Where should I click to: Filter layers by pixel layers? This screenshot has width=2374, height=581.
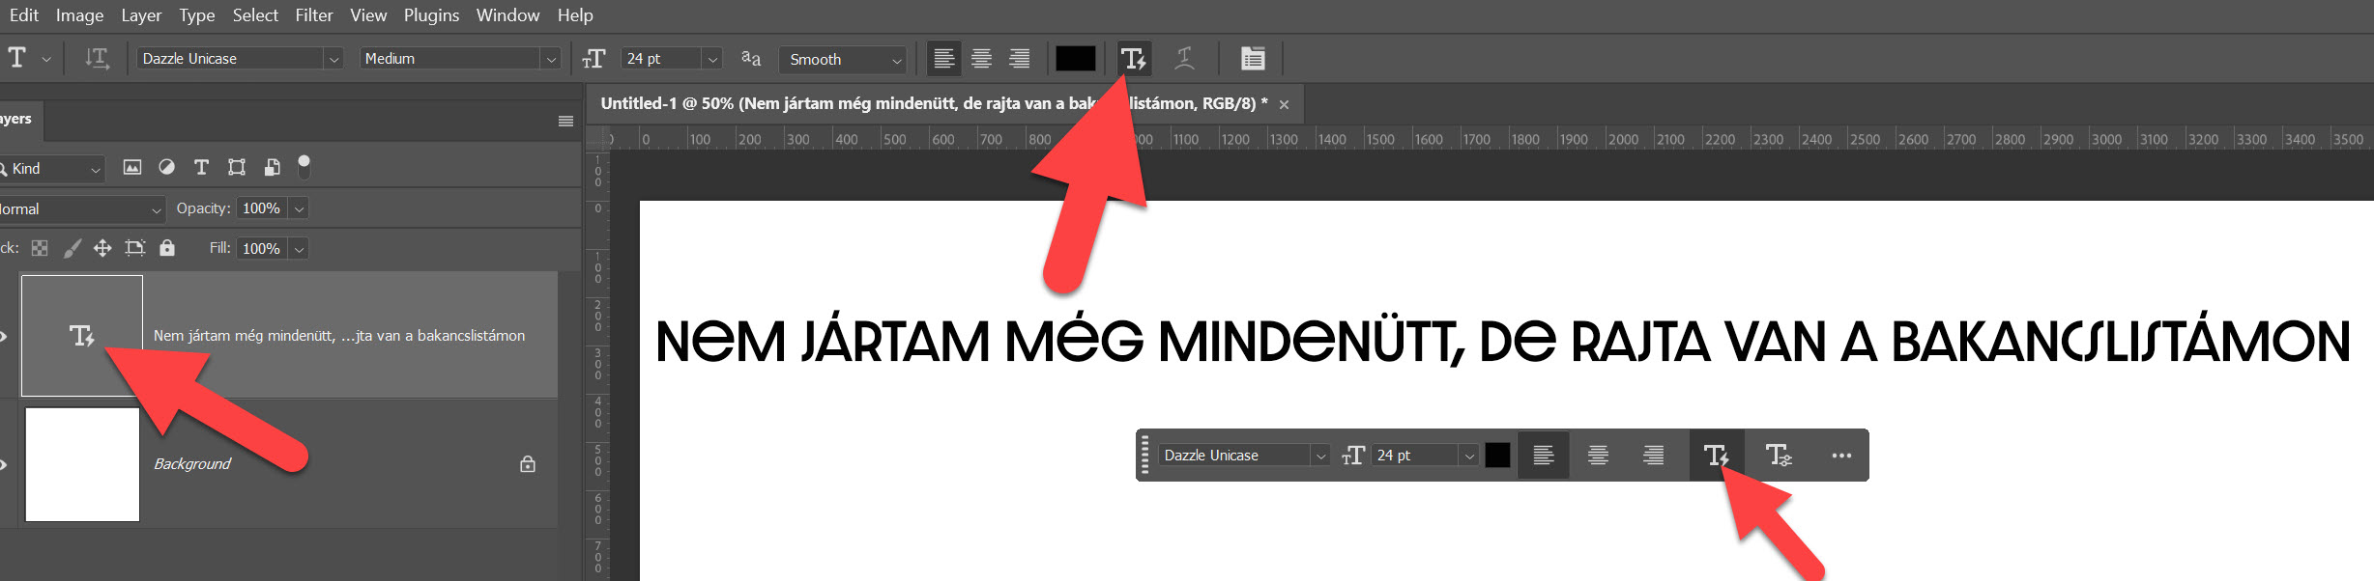tap(132, 168)
